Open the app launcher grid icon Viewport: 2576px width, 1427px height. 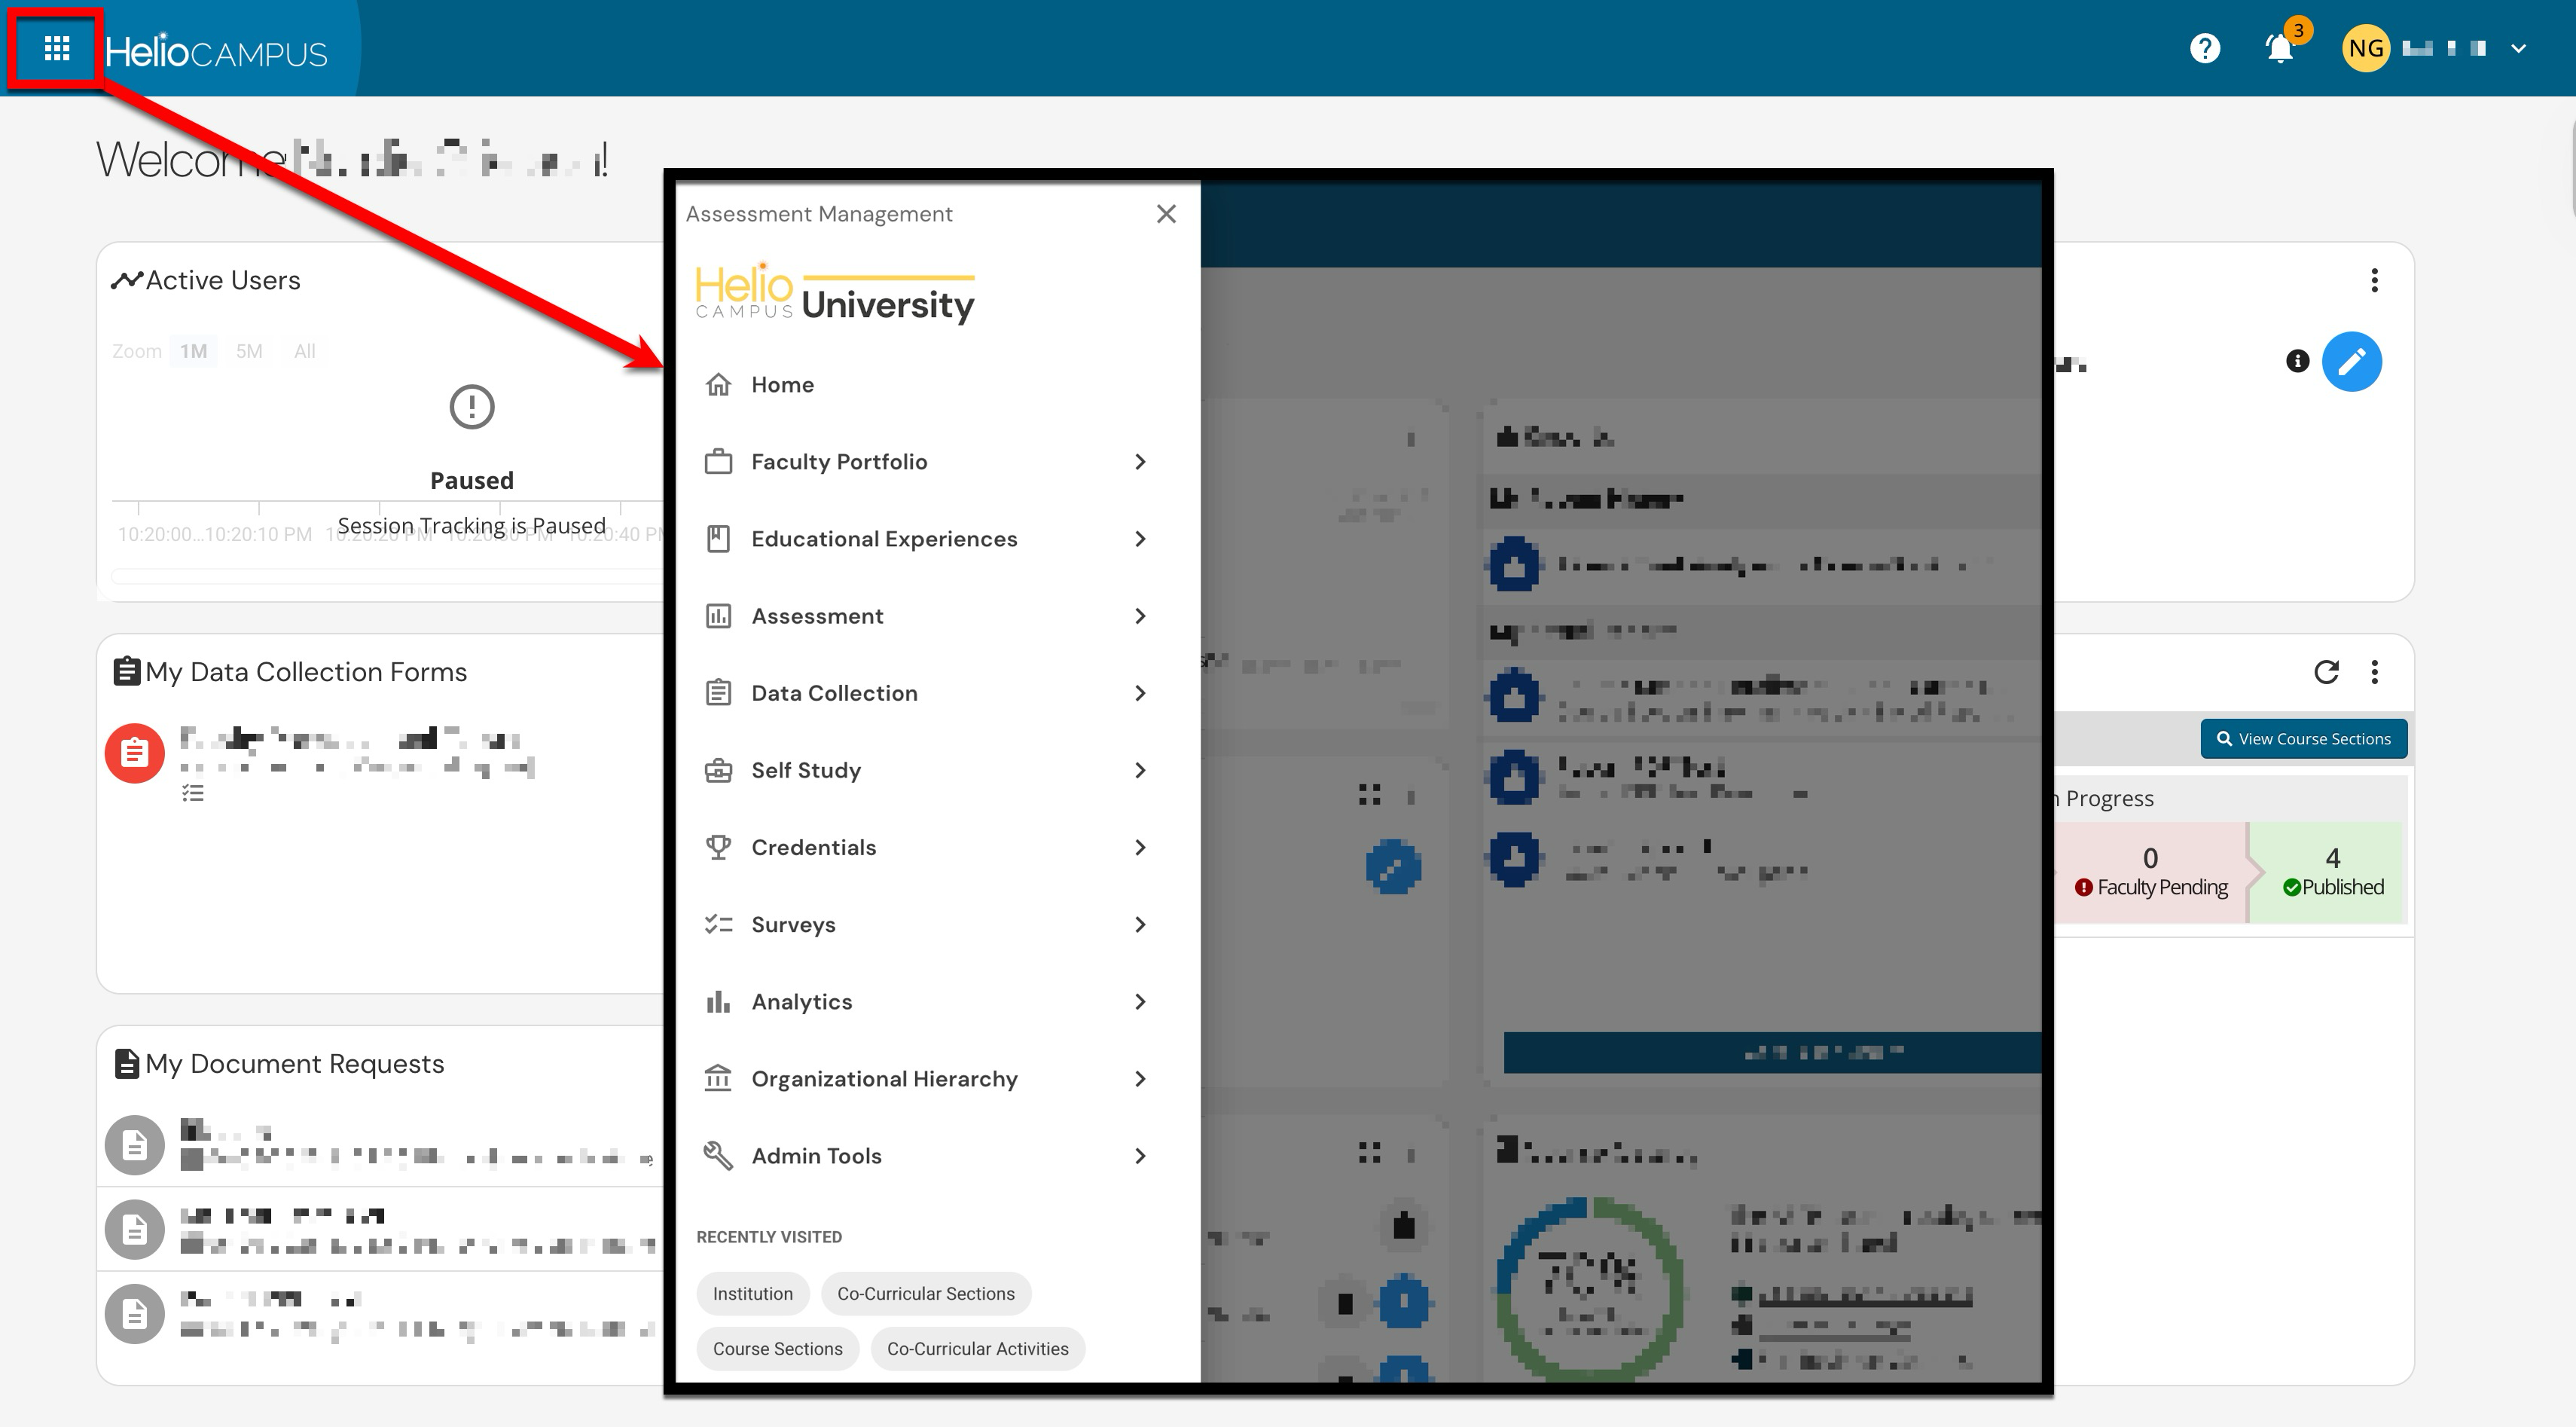[x=56, y=48]
